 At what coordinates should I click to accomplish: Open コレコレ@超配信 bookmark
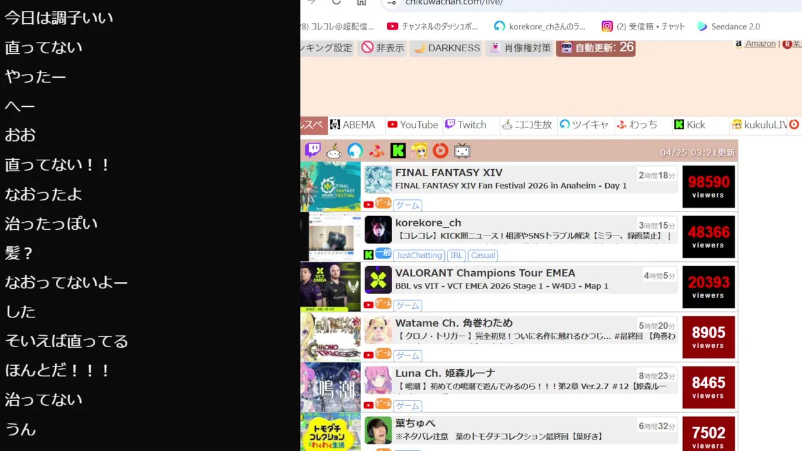[337, 26]
